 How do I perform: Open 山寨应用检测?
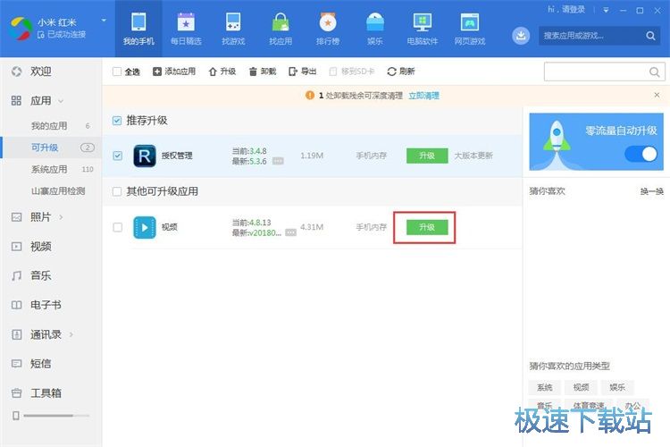(x=58, y=190)
